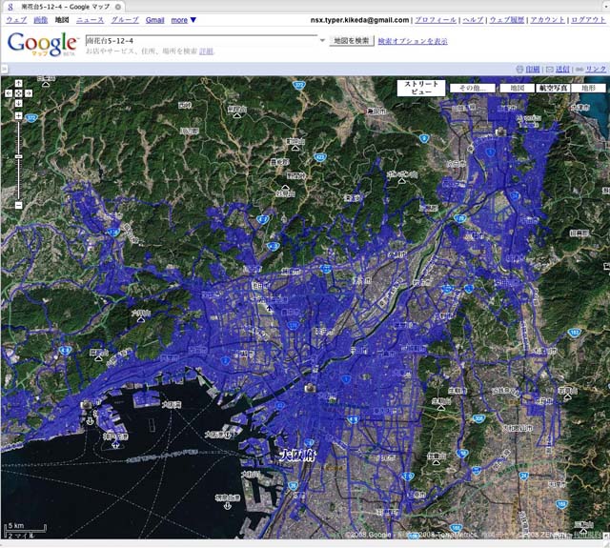Click the envelope icon next to 送信
Viewport: 610px width, 548px height.
coord(550,70)
